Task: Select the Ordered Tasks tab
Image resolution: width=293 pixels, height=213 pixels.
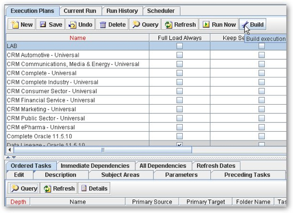Action: [31, 166]
